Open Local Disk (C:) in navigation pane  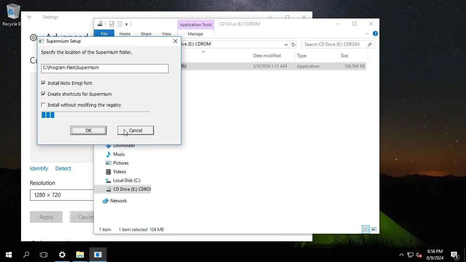tap(126, 180)
